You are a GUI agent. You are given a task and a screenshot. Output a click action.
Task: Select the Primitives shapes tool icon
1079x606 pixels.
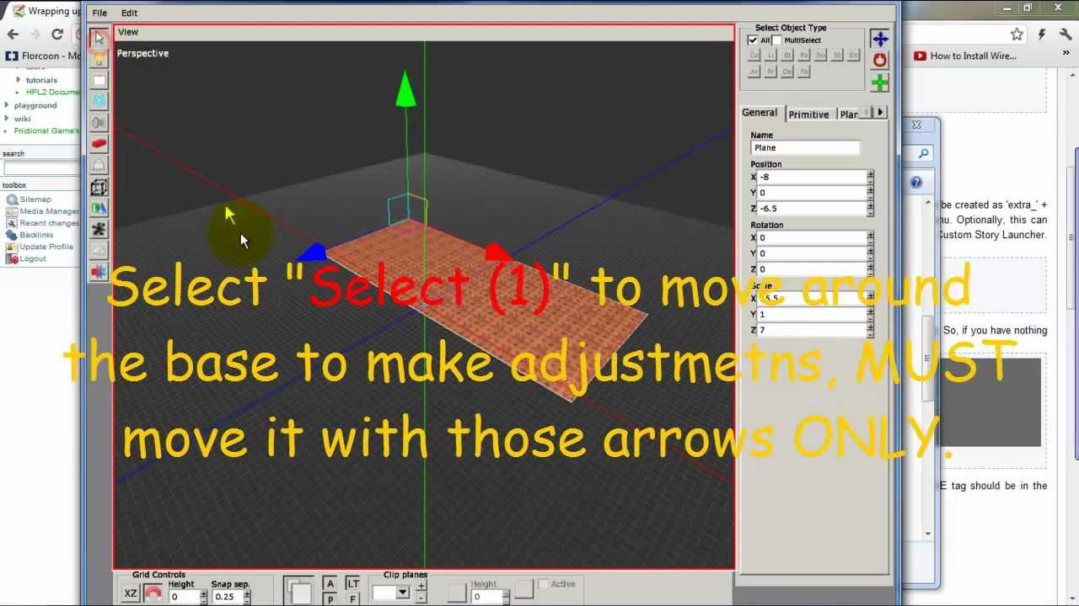pyautogui.click(x=99, y=209)
